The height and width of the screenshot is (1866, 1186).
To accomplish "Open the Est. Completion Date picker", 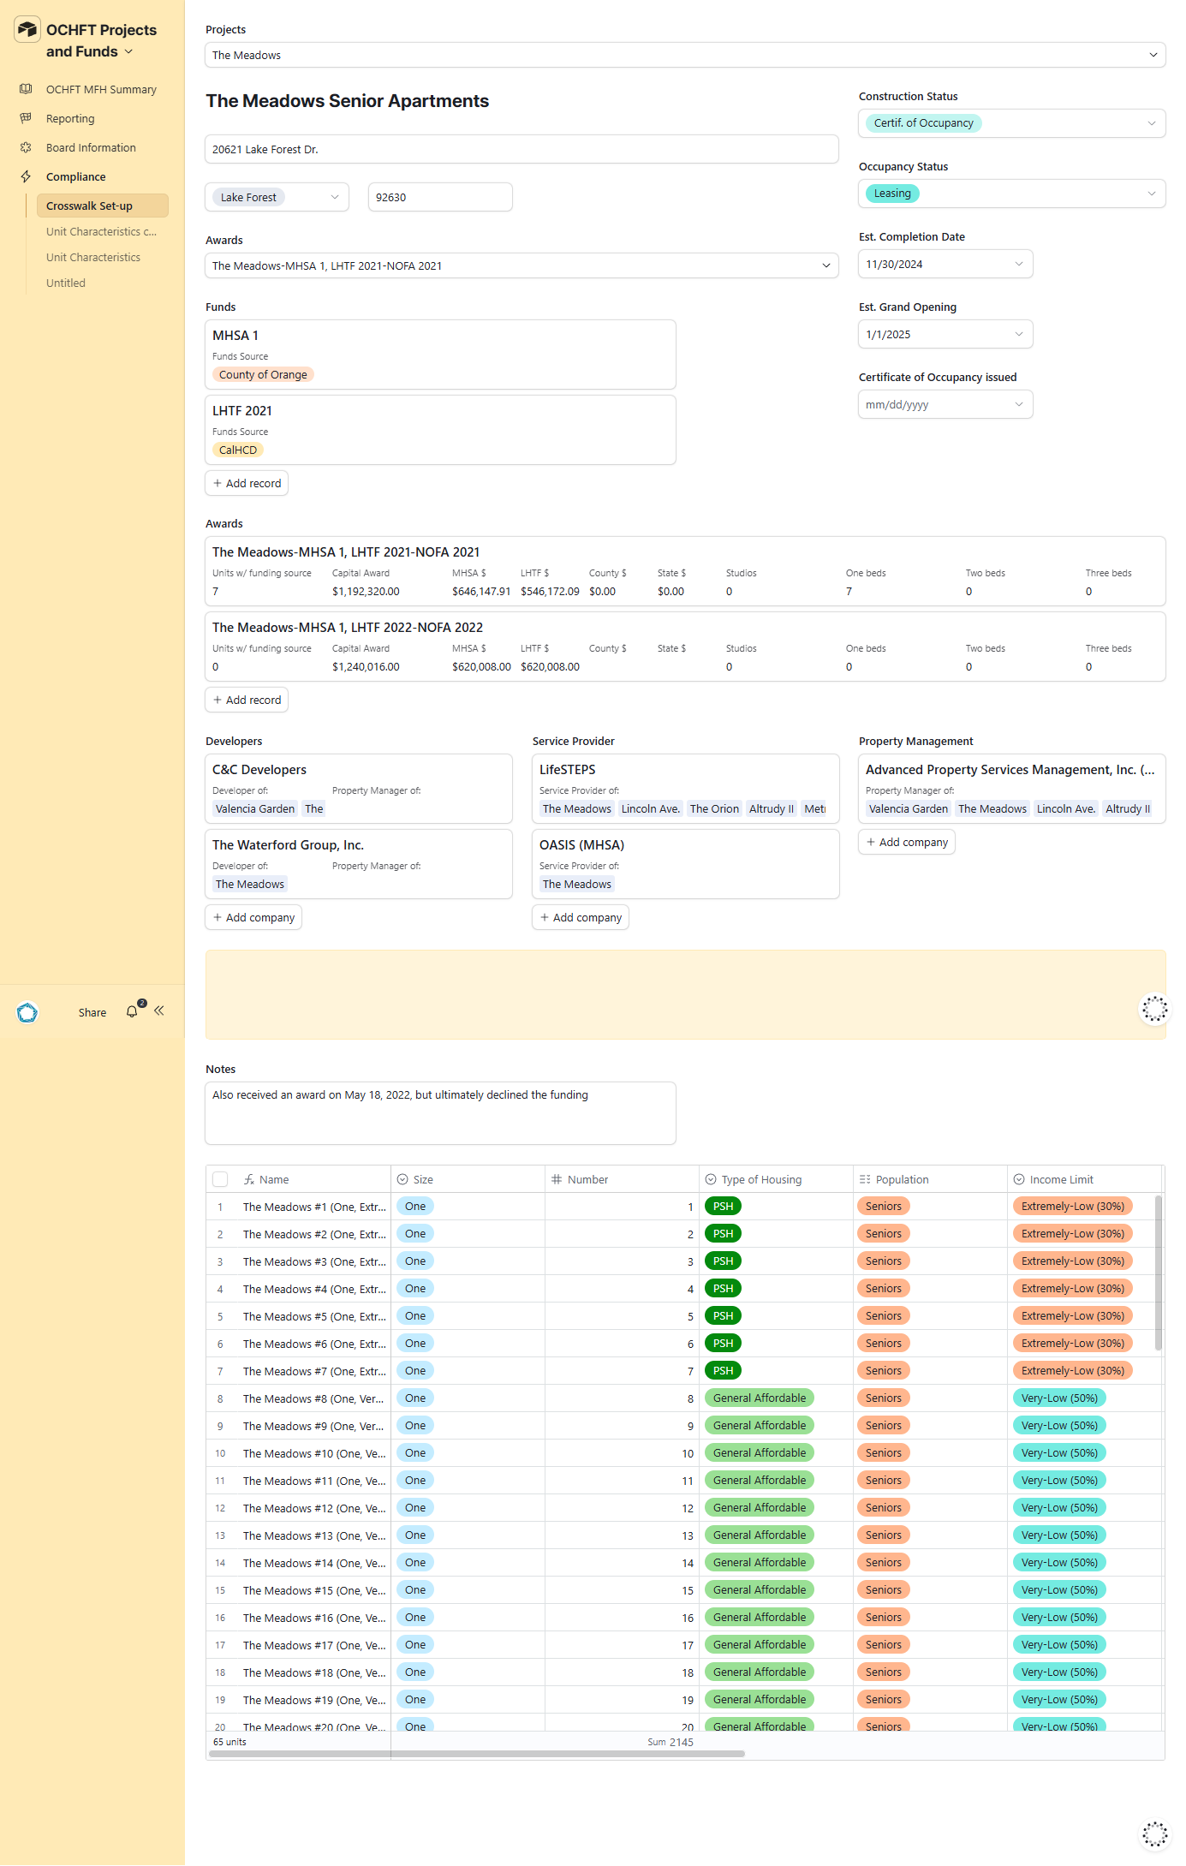I will point(945,264).
